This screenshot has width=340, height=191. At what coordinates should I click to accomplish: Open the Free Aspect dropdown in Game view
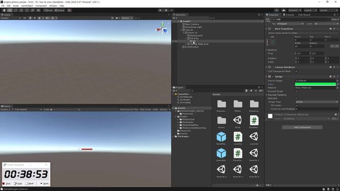[28, 110]
